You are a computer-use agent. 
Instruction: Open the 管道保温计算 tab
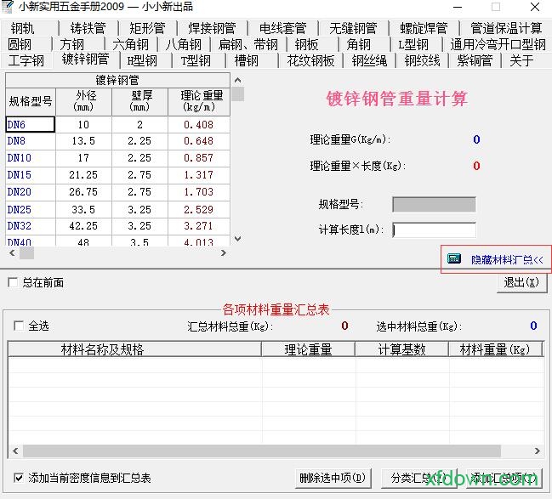point(506,28)
